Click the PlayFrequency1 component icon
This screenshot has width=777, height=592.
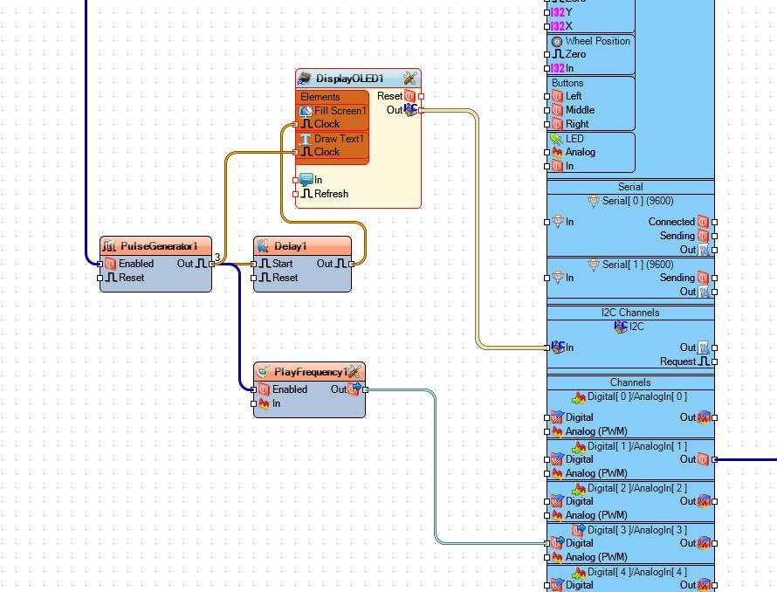click(263, 371)
